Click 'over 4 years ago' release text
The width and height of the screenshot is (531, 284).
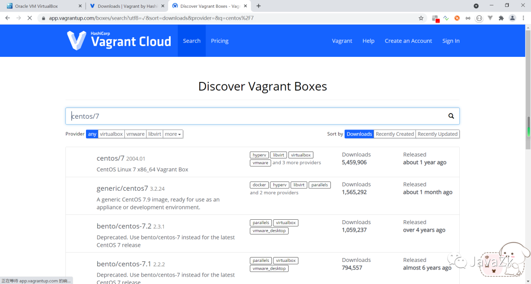tap(424, 230)
